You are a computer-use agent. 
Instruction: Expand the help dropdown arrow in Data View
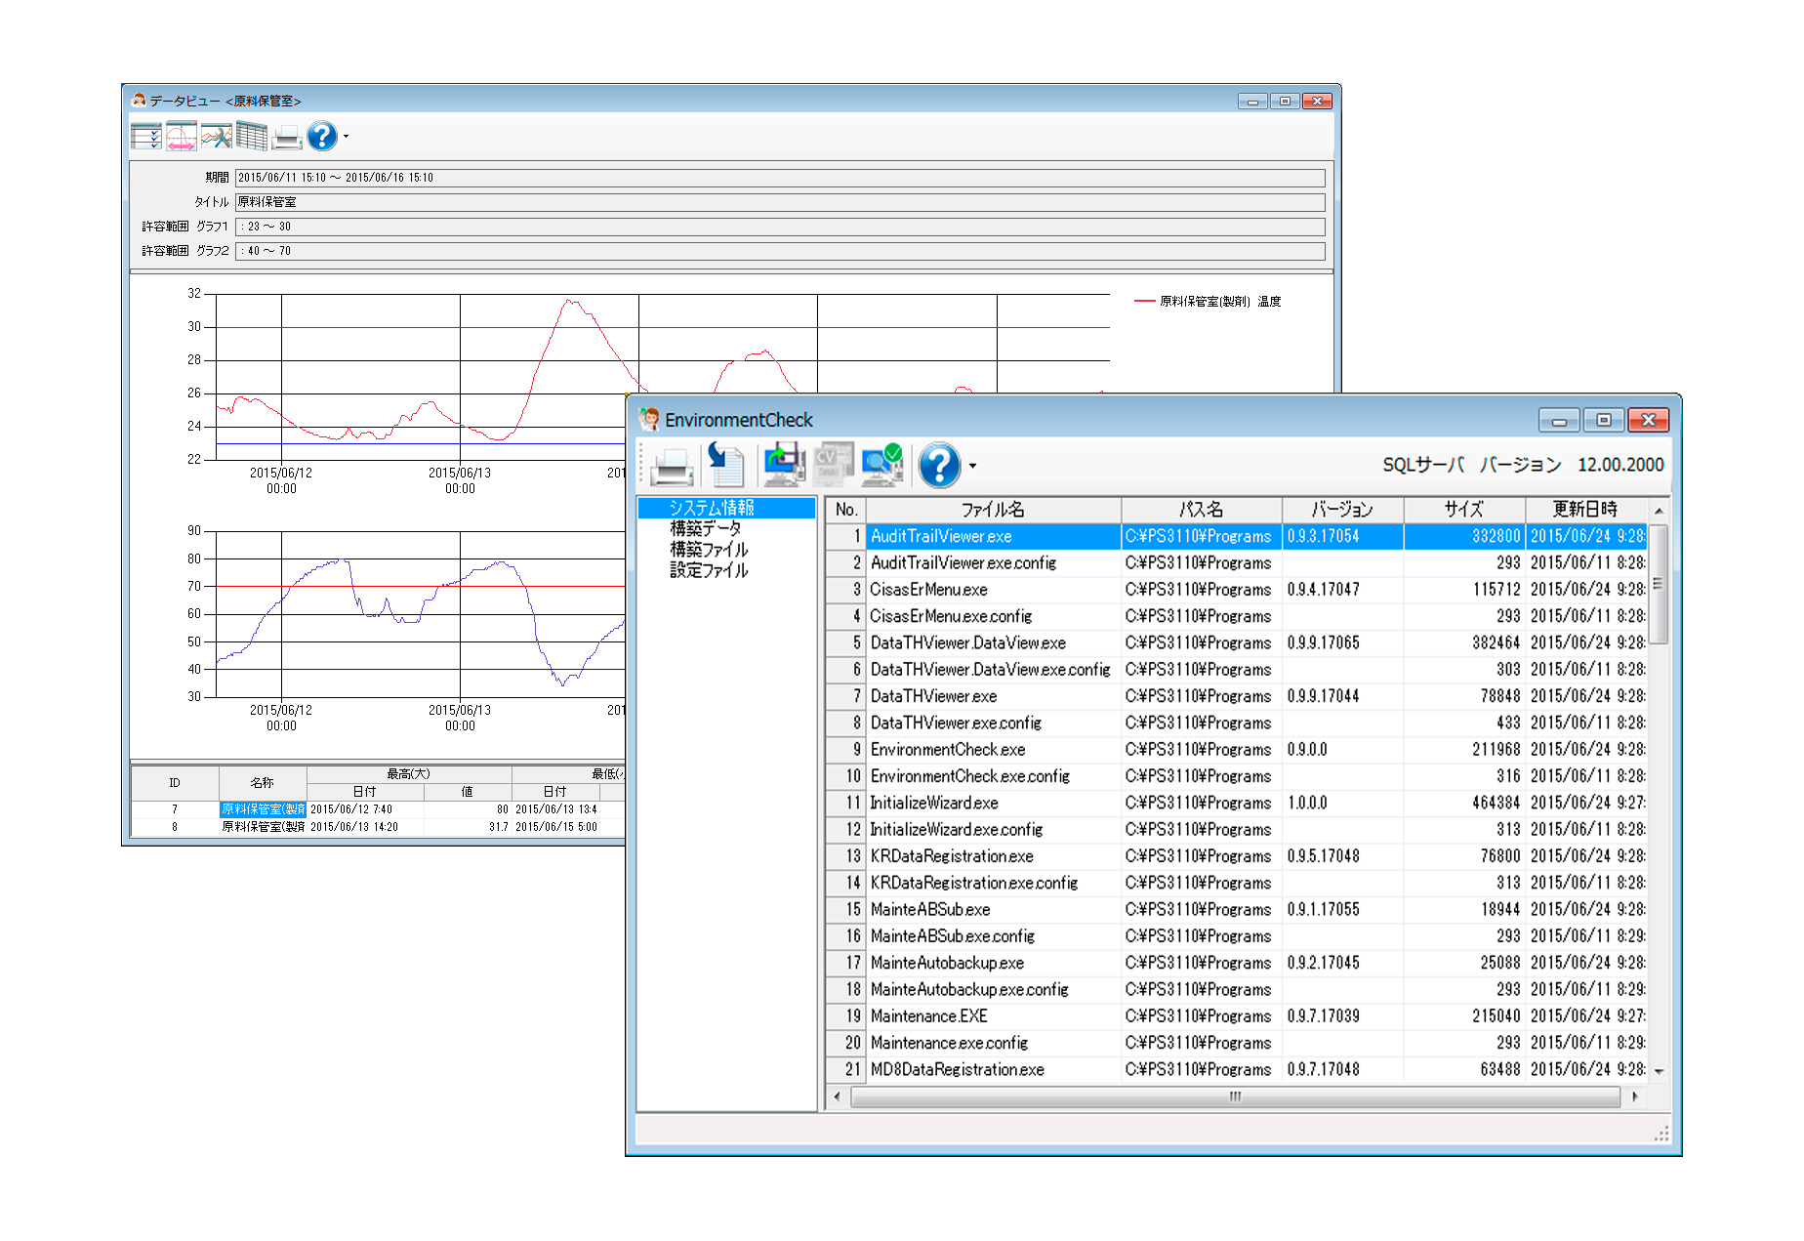click(x=346, y=137)
